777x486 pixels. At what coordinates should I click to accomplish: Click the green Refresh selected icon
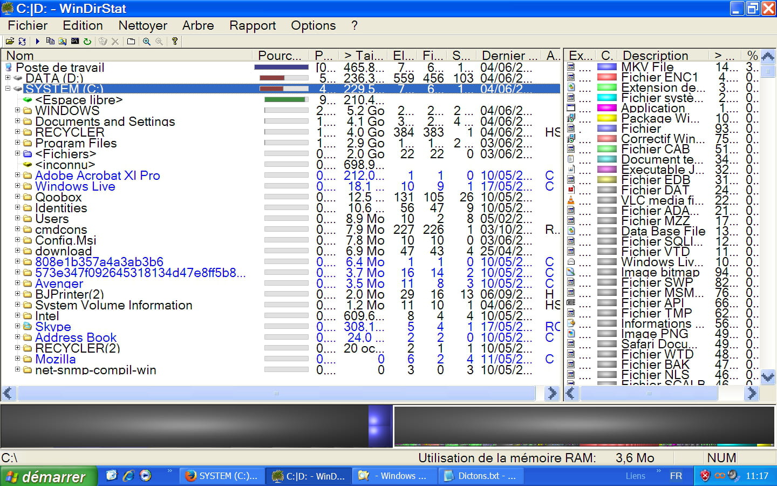(x=87, y=41)
